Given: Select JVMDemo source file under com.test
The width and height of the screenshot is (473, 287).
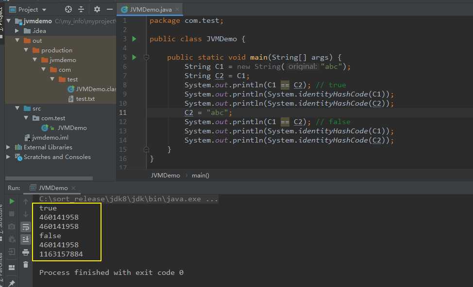Looking at the screenshot, I should point(65,128).
